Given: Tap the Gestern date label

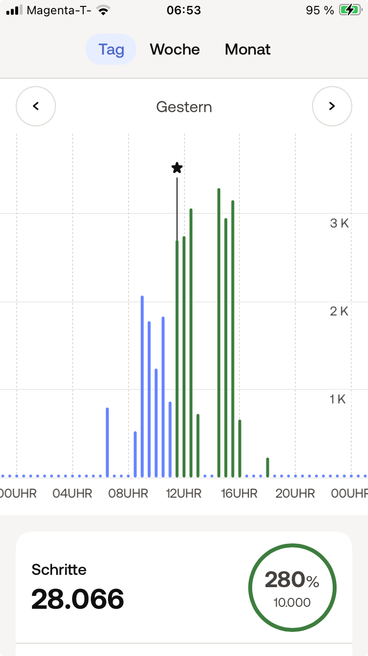Looking at the screenshot, I should pyautogui.click(x=184, y=107).
